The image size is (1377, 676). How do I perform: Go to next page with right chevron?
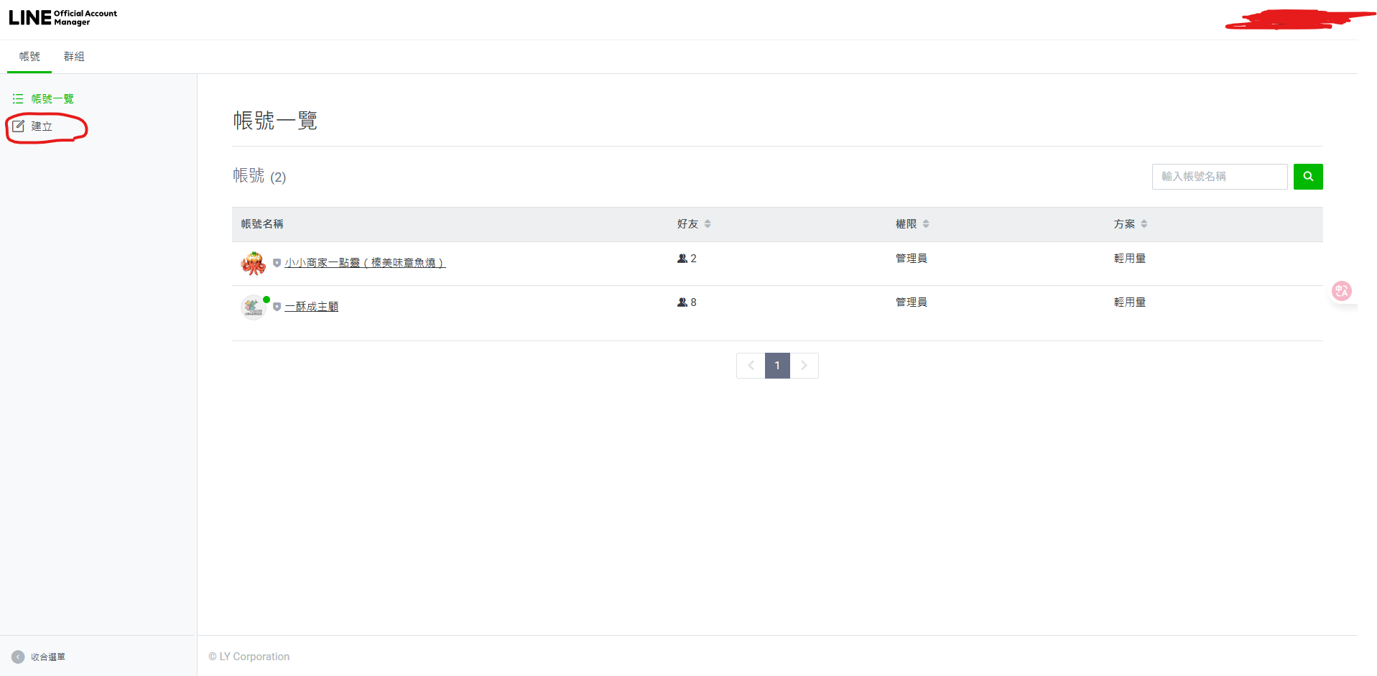[x=804, y=366]
